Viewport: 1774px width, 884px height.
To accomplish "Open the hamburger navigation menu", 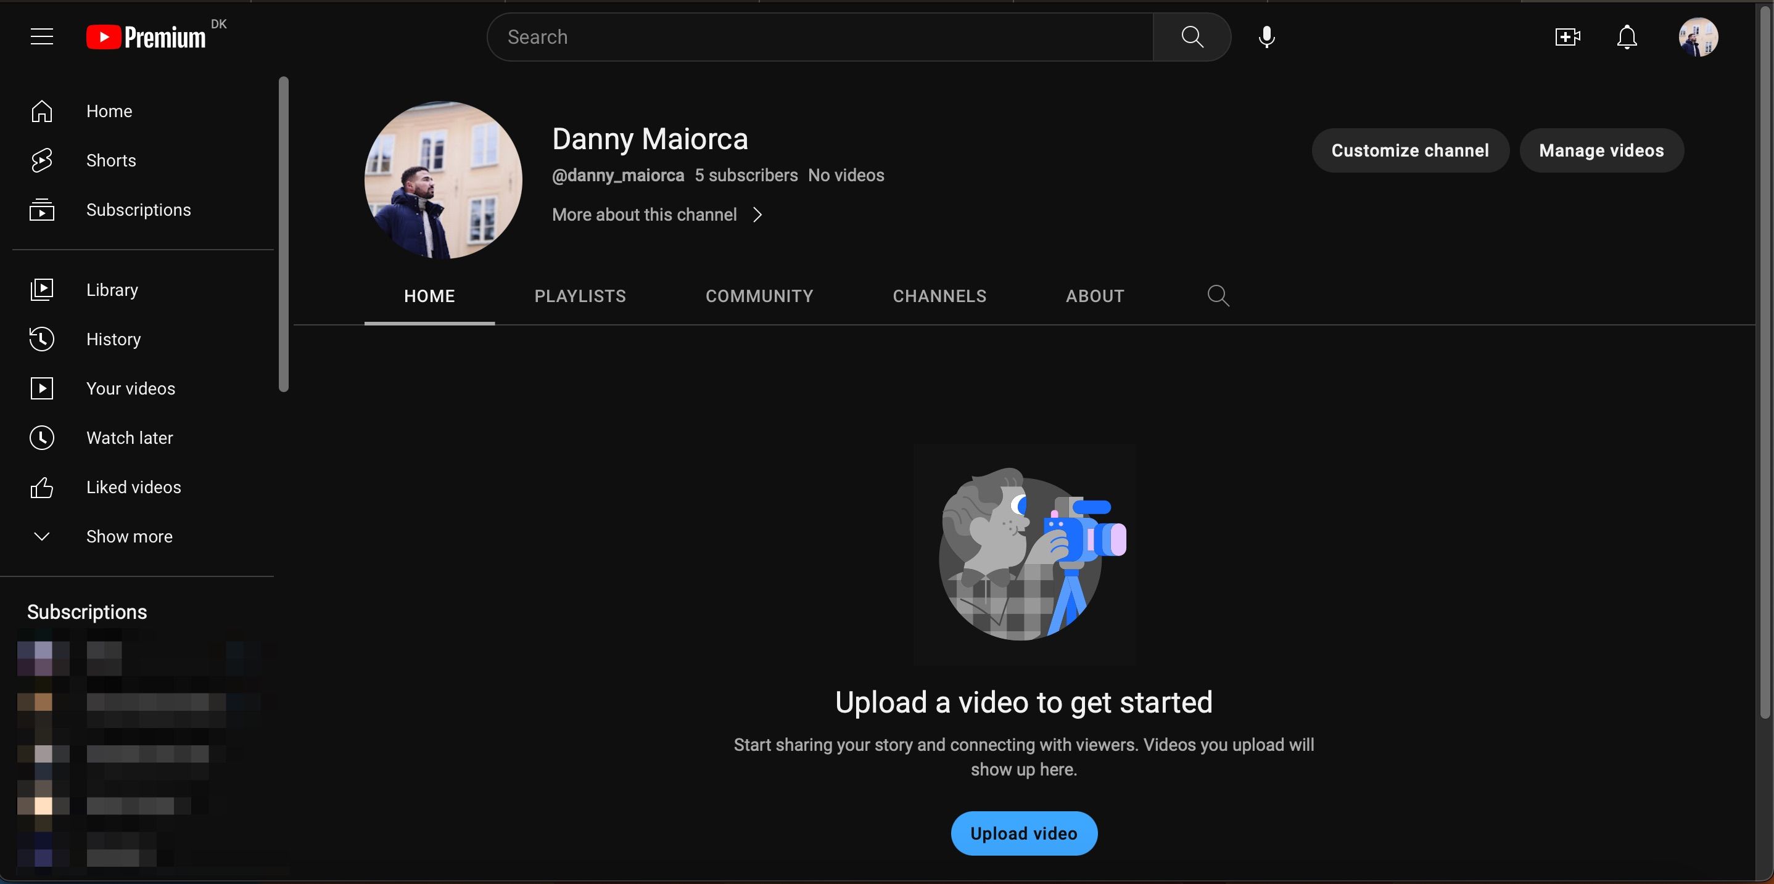I will coord(41,36).
